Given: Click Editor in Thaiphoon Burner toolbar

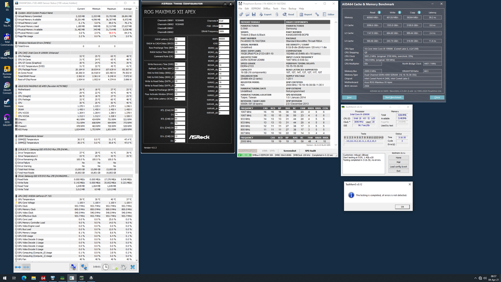Looking at the screenshot, I should pyautogui.click(x=328, y=14).
